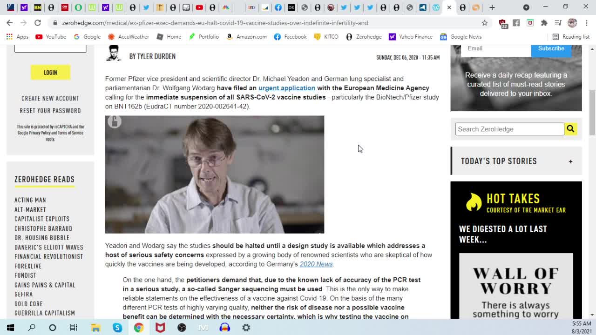596x335 pixels.
Task: Open the Reading list panel
Action: pos(570,37)
